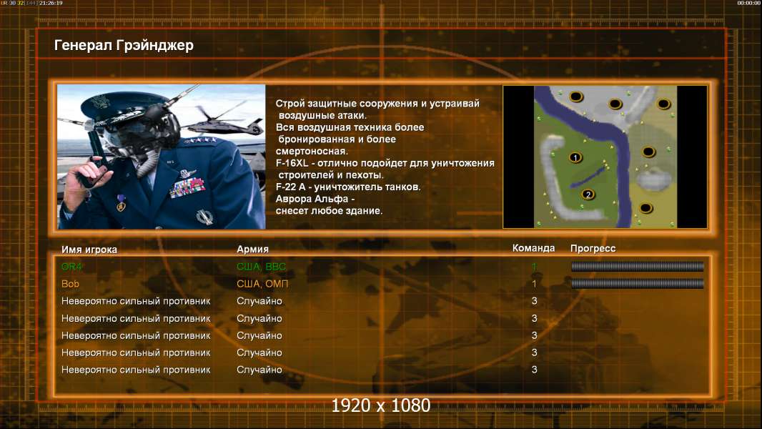Click the 'Прогресс' column header

pos(593,248)
